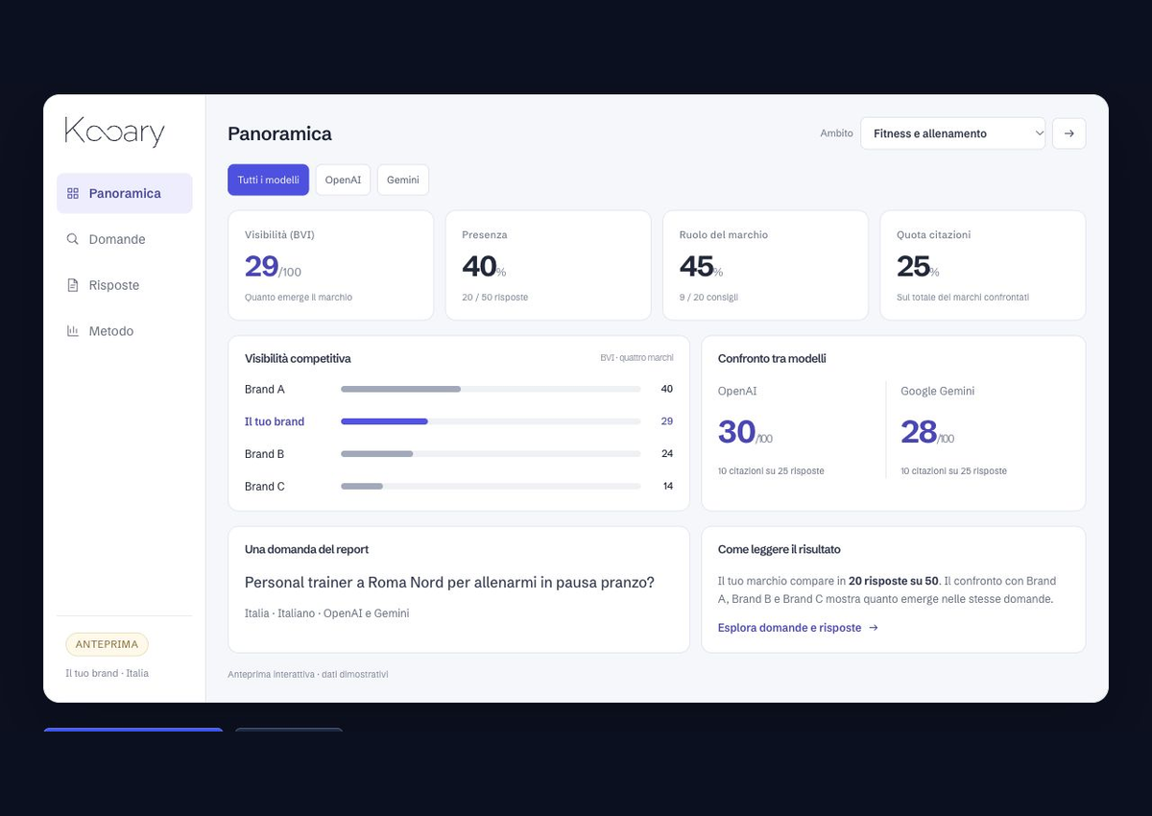The width and height of the screenshot is (1152, 816).
Task: Click the Domande magnifier icon
Action: click(x=73, y=239)
